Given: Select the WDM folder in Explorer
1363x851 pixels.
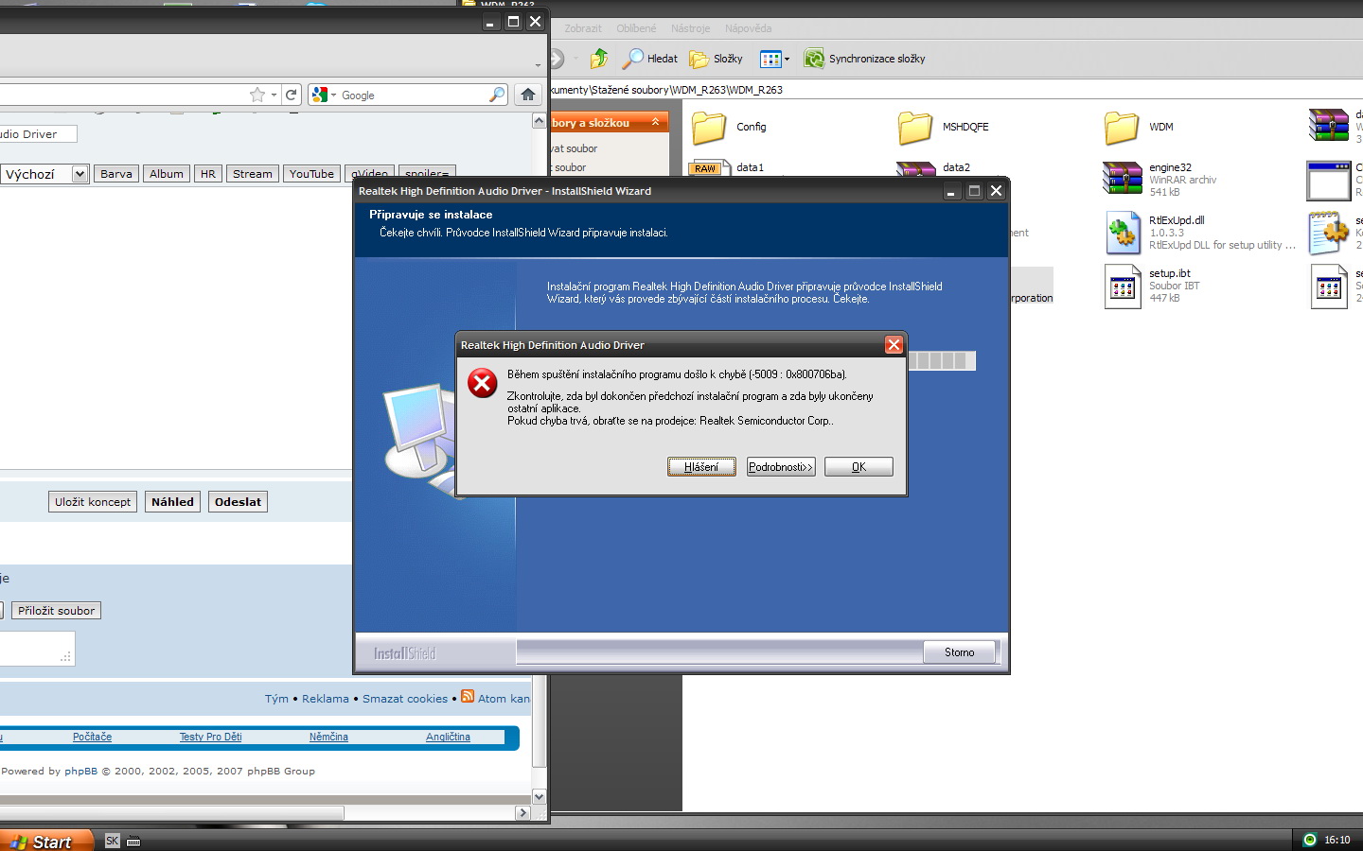Looking at the screenshot, I should pos(1139,127).
